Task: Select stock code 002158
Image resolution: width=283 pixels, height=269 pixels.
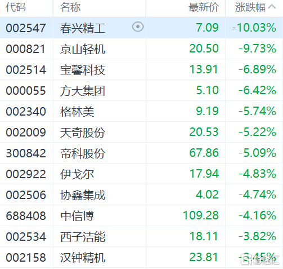Action: pos(26,258)
